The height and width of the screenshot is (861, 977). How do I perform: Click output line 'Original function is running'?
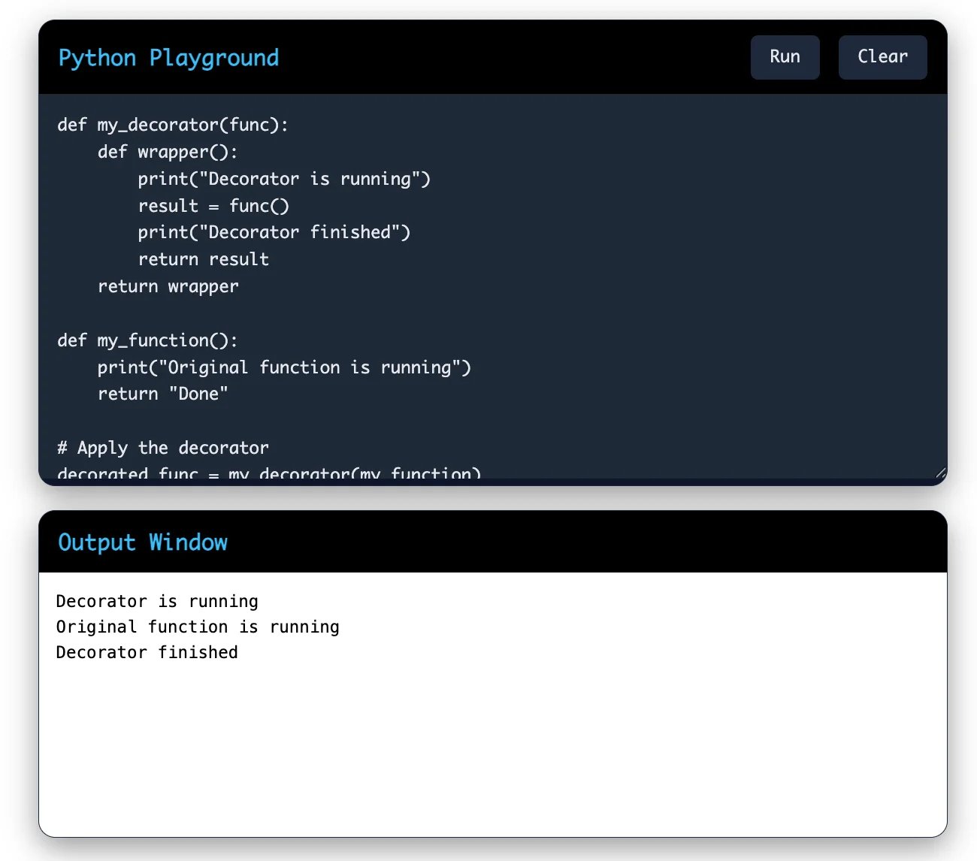[x=198, y=627]
